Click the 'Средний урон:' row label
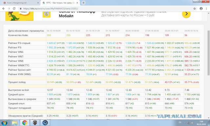Viewport: 210px width, 126px height. 16,94
